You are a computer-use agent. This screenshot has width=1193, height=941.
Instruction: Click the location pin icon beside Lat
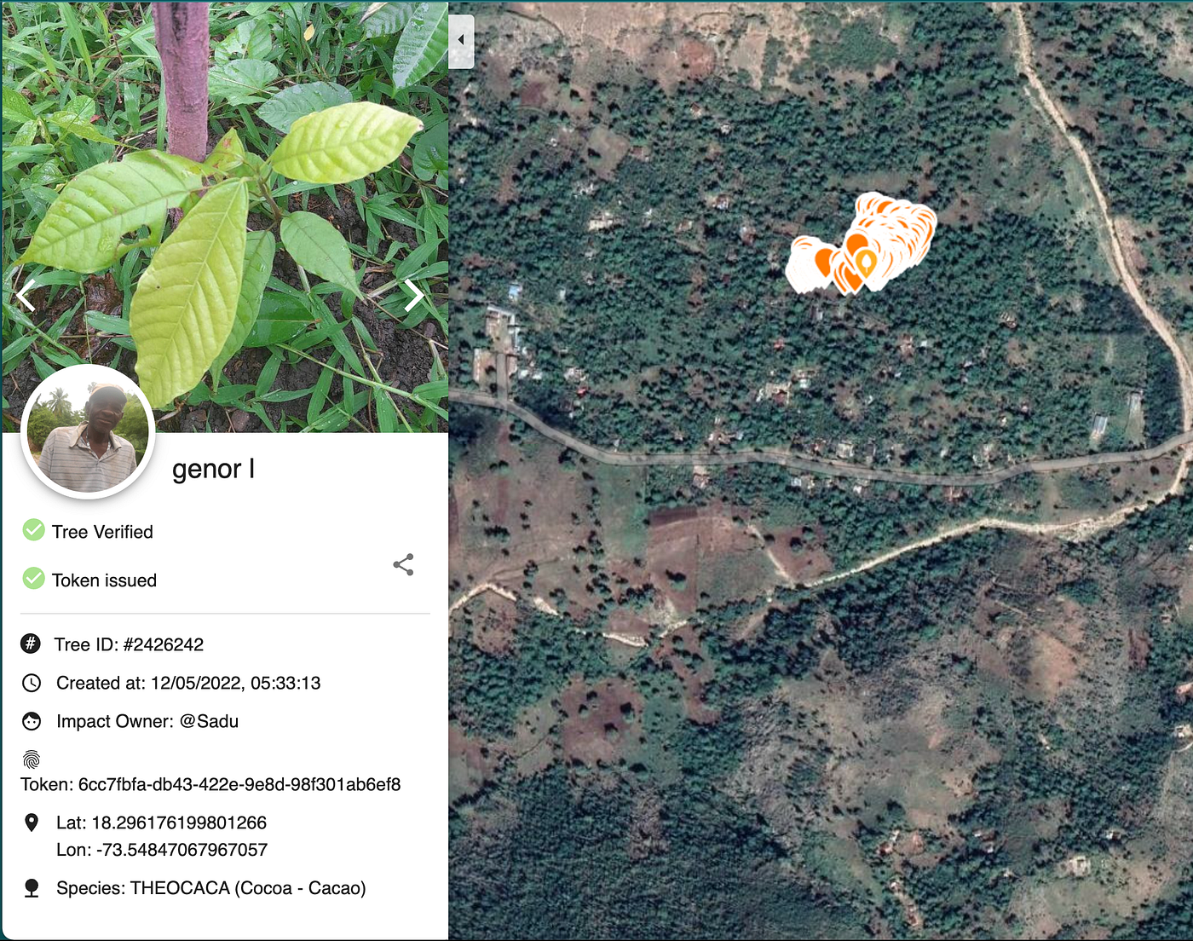click(x=31, y=823)
